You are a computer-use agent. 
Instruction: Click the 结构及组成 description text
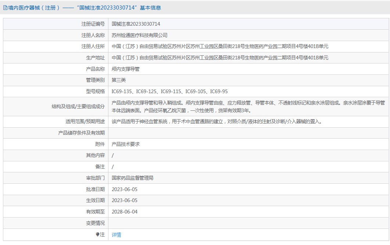248,106
